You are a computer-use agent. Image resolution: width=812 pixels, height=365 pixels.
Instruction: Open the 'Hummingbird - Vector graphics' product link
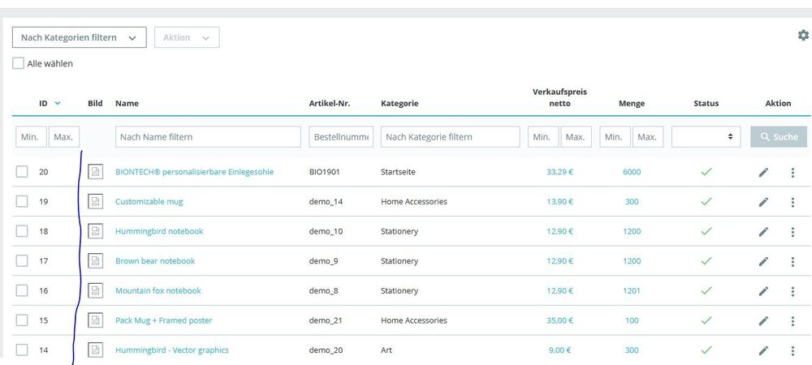click(172, 350)
